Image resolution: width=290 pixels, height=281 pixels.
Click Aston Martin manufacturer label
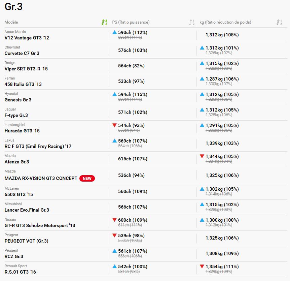point(15,32)
